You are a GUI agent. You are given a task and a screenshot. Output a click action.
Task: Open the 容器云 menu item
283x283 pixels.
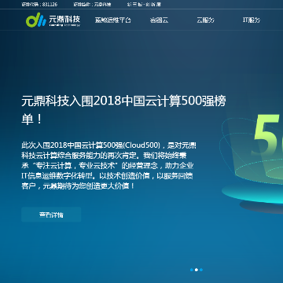point(159,20)
